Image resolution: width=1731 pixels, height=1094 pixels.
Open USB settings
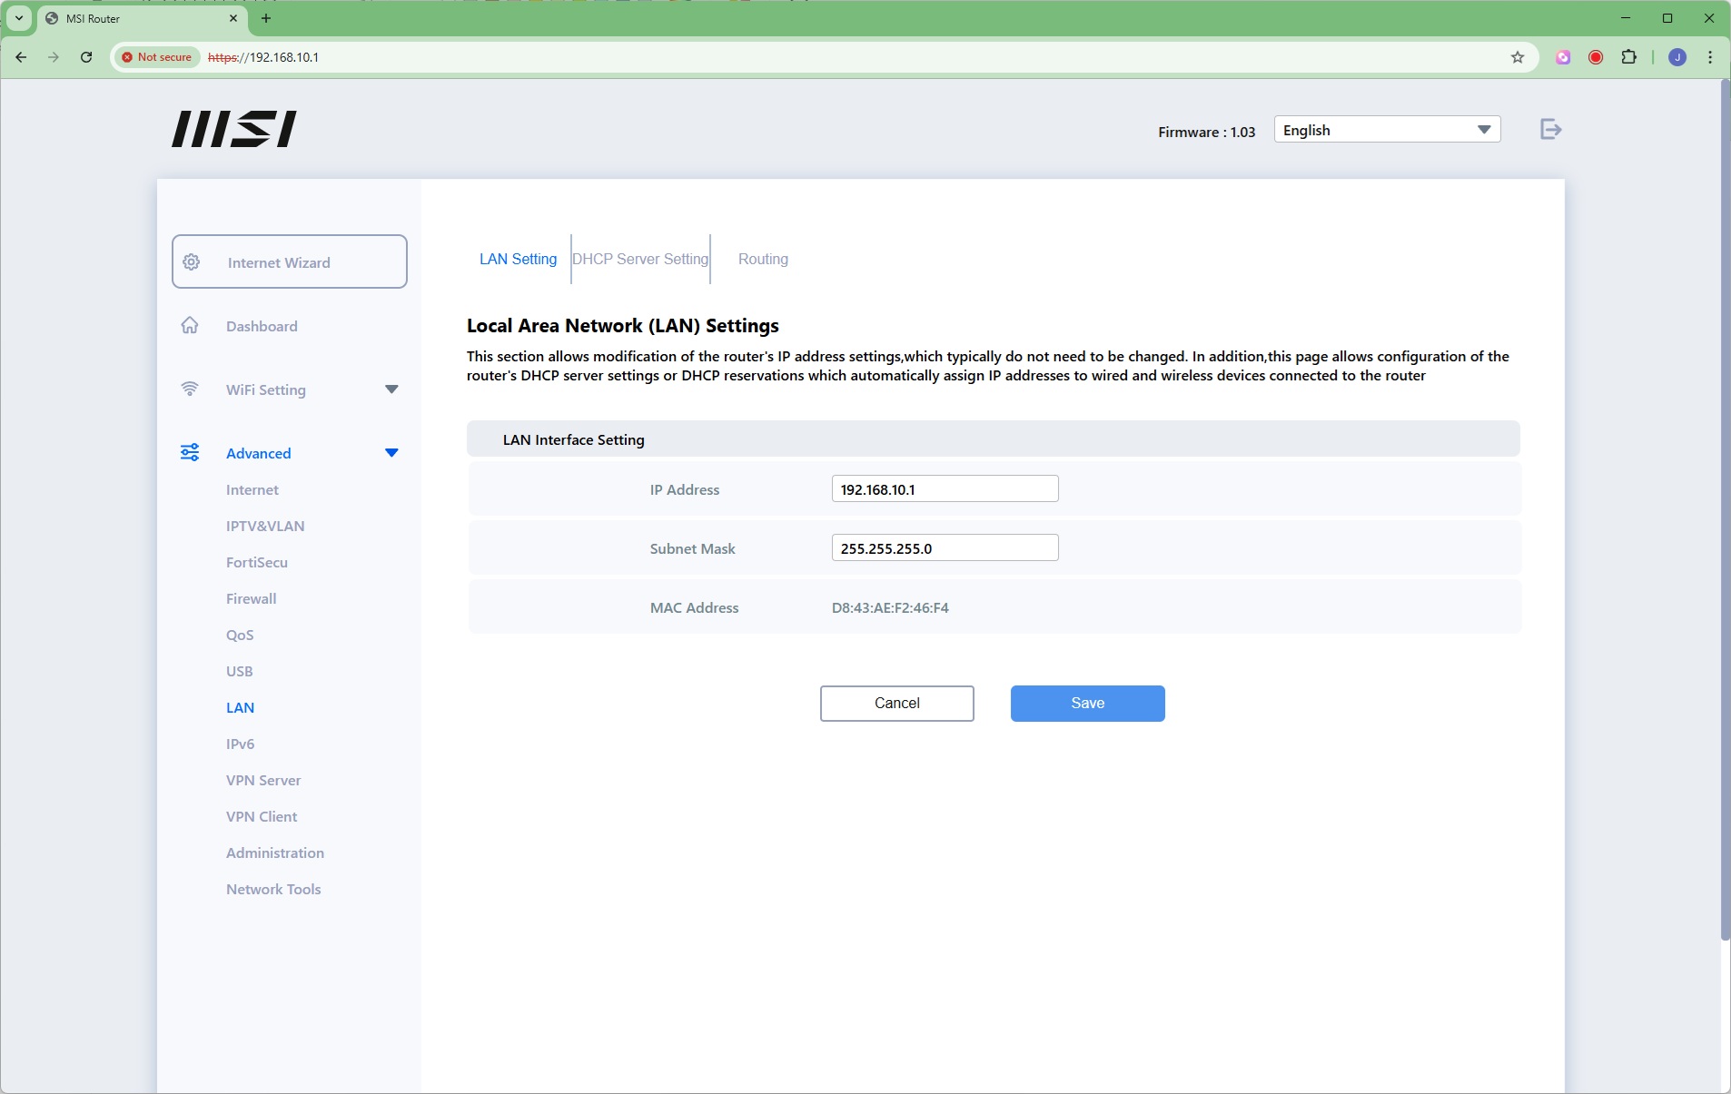[x=240, y=671]
